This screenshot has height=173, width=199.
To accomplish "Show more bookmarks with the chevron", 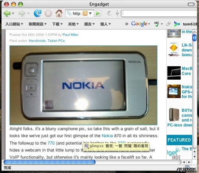I will click(x=127, y=24).
